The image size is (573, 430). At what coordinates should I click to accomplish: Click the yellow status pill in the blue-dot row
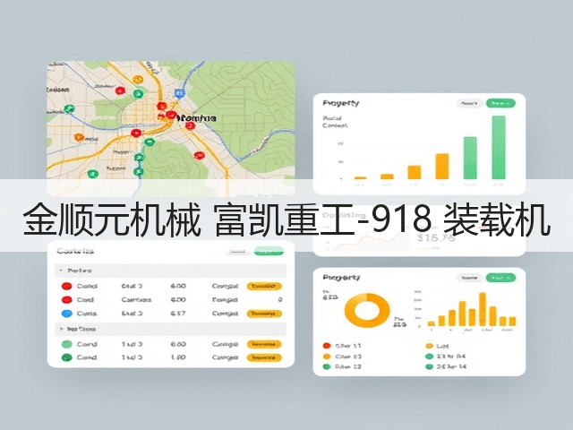coord(264,314)
